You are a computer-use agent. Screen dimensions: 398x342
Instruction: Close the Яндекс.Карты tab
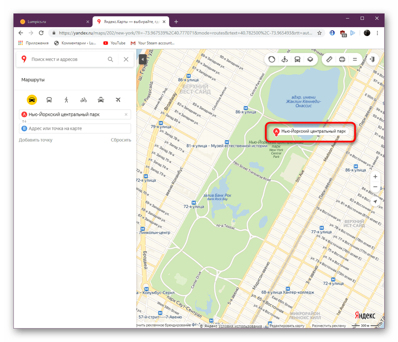pyautogui.click(x=164, y=22)
